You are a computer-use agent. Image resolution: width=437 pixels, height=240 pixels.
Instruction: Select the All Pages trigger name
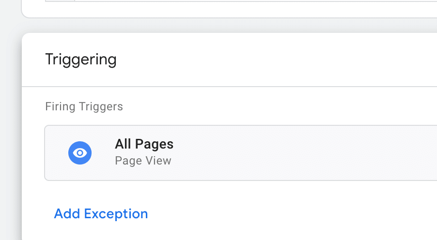(x=144, y=144)
